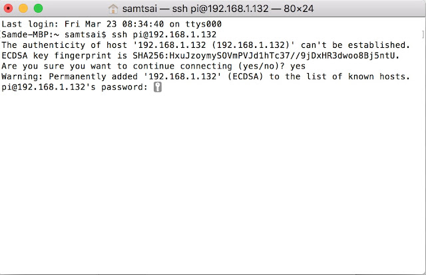
Task: Click the Warning: Permanently added text
Action: coord(69,76)
